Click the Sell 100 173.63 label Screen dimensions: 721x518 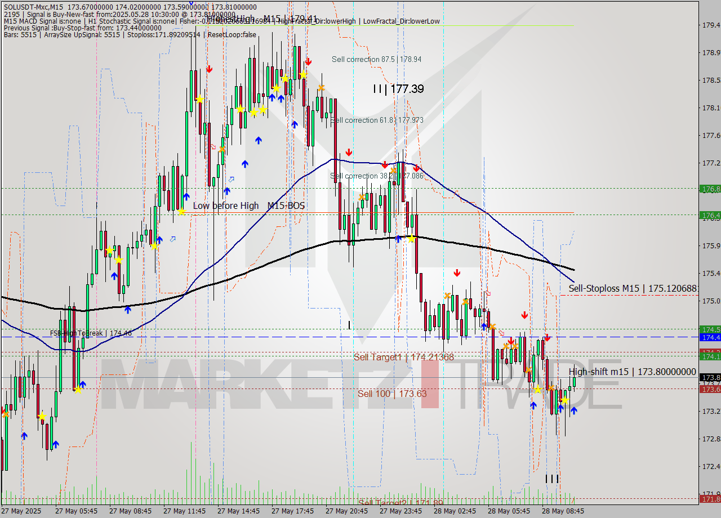tap(391, 394)
